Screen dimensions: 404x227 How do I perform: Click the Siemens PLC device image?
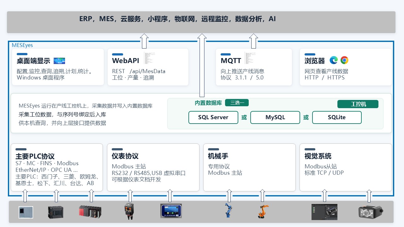click(x=26, y=212)
